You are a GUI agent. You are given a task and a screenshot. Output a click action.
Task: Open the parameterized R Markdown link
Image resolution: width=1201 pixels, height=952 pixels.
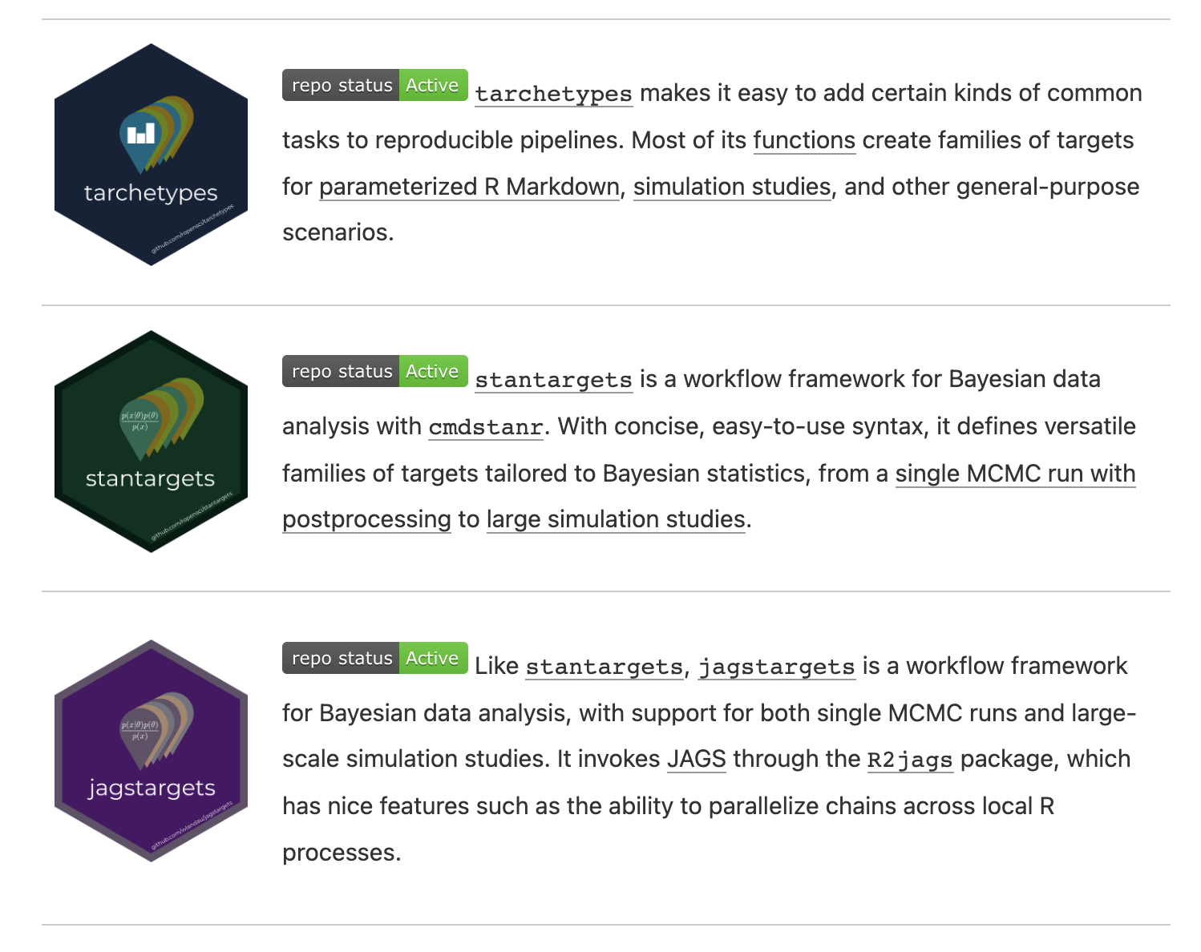469,187
